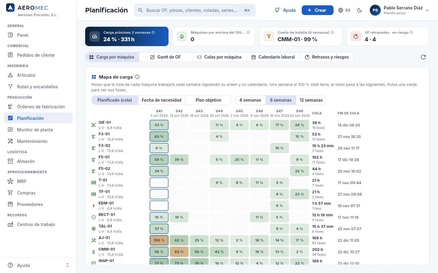Screen dimensions: 438x273
Task: Choose the 12 semanas range
Action: pos(311,100)
